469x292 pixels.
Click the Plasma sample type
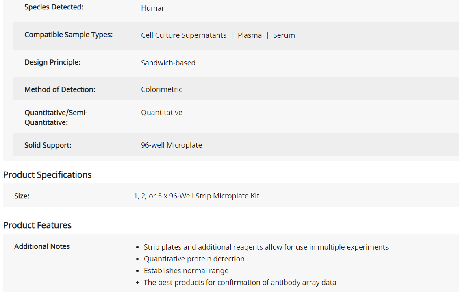point(250,35)
